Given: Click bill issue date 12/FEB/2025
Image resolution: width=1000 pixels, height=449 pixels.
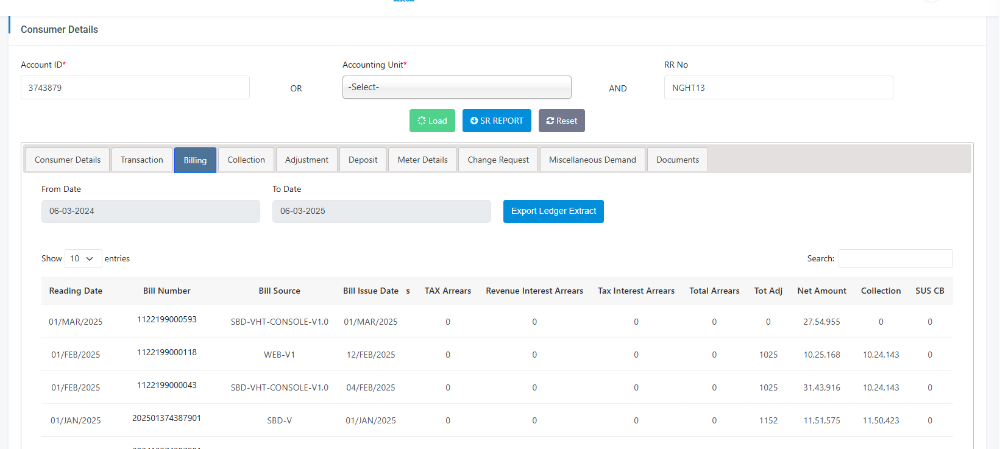Looking at the screenshot, I should click(x=371, y=355).
